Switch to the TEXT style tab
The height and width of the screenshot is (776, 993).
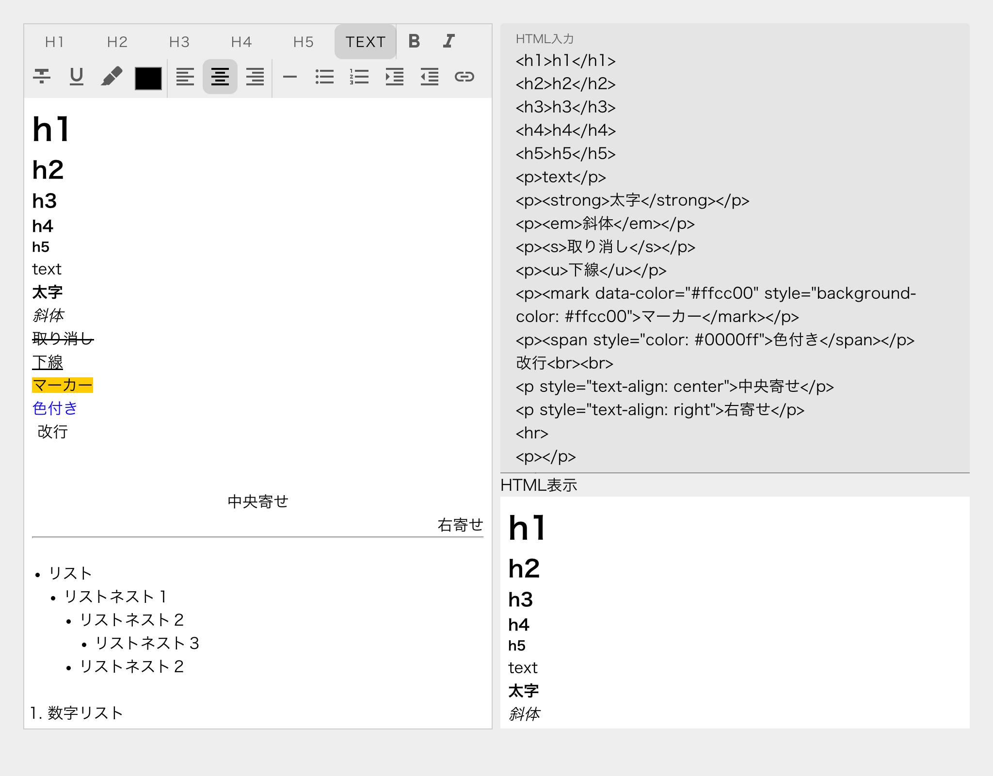pos(365,42)
